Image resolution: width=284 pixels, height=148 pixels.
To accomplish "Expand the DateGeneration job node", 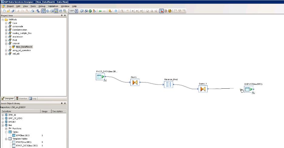I will (x=6, y=30).
